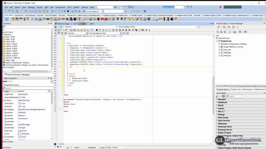Click the black stop square in the editor toolbar
Viewport: 266px width, 149px height.
pyautogui.click(x=97, y=30)
